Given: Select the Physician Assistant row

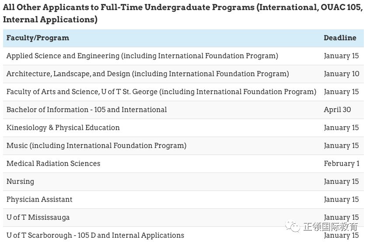Looking at the screenshot, I should tap(183, 200).
